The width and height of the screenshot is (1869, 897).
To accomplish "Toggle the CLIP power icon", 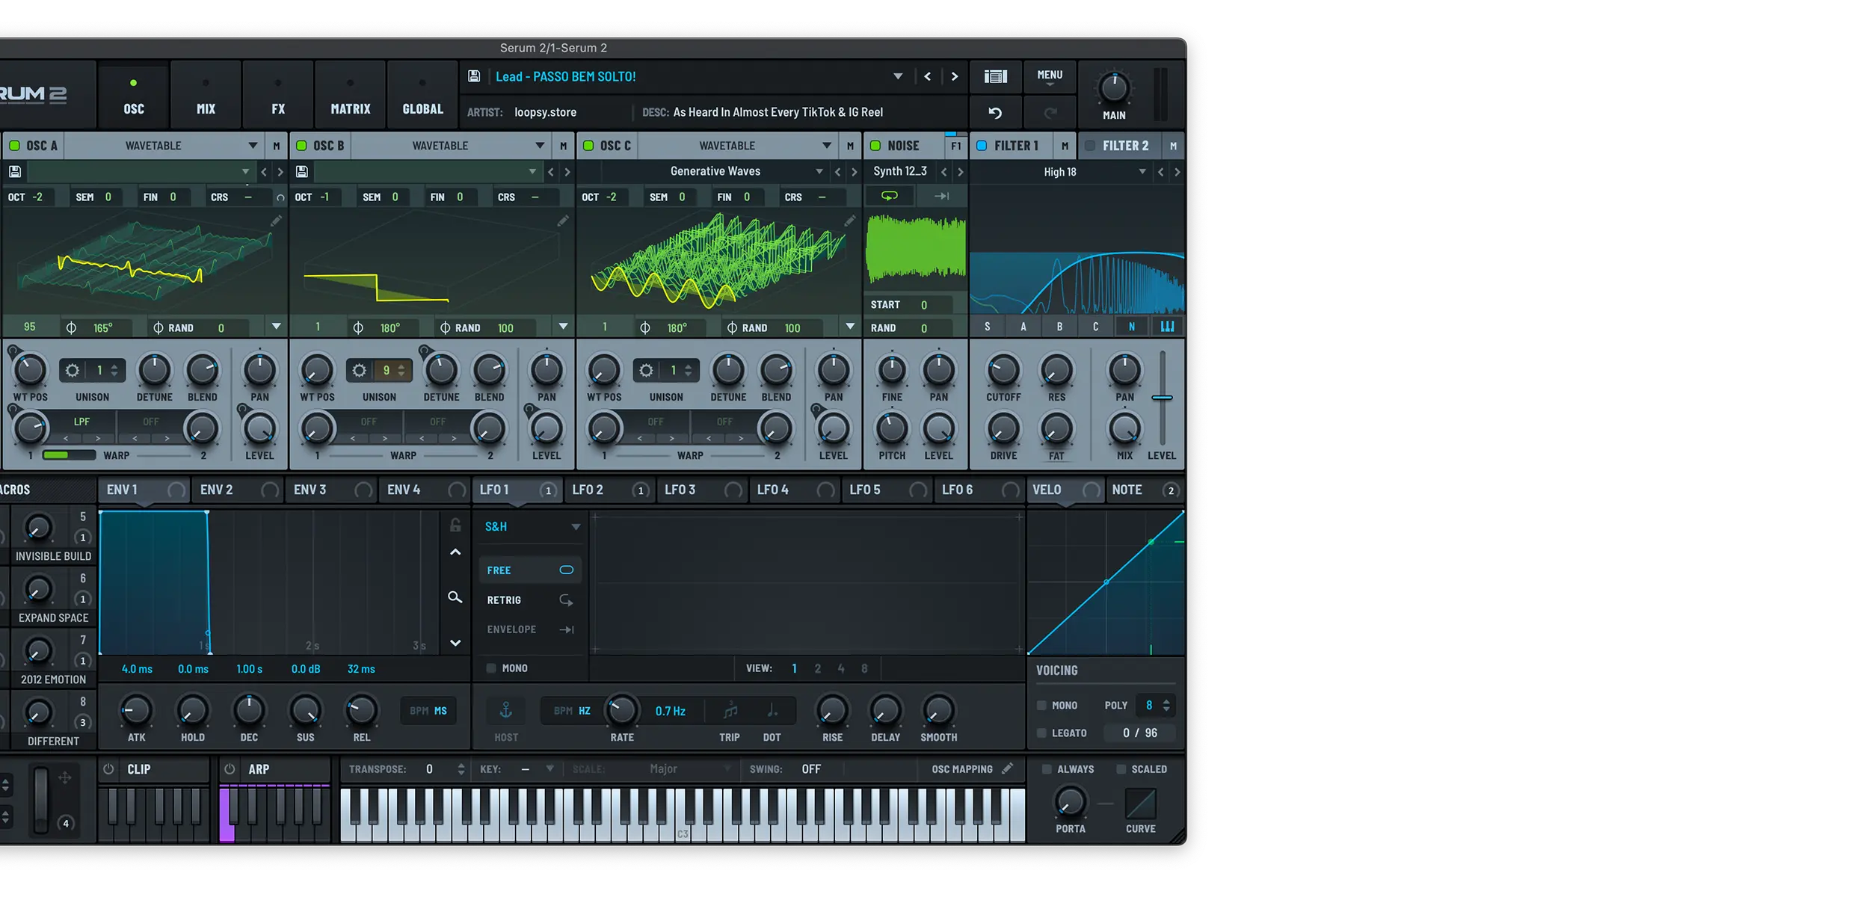I will 108,769.
